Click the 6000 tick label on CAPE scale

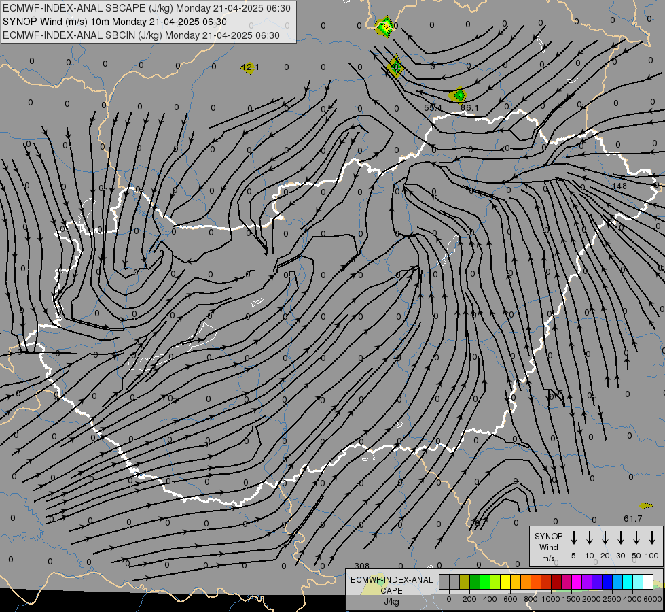pos(653,599)
